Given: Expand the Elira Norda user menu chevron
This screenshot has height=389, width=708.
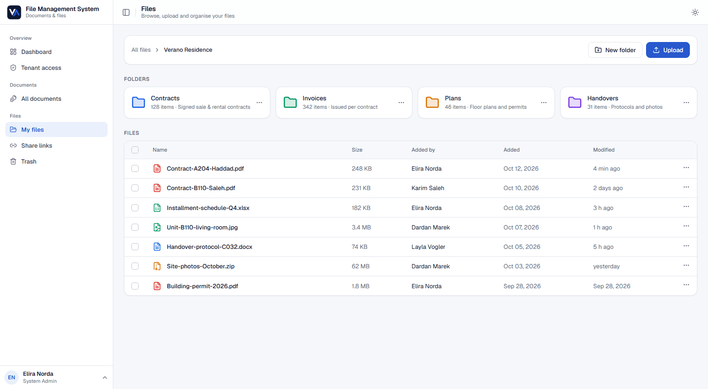Looking at the screenshot, I should (x=105, y=378).
